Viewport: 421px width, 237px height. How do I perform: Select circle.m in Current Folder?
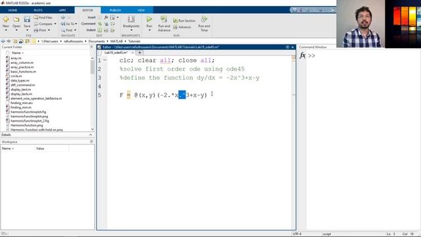(x=16, y=76)
